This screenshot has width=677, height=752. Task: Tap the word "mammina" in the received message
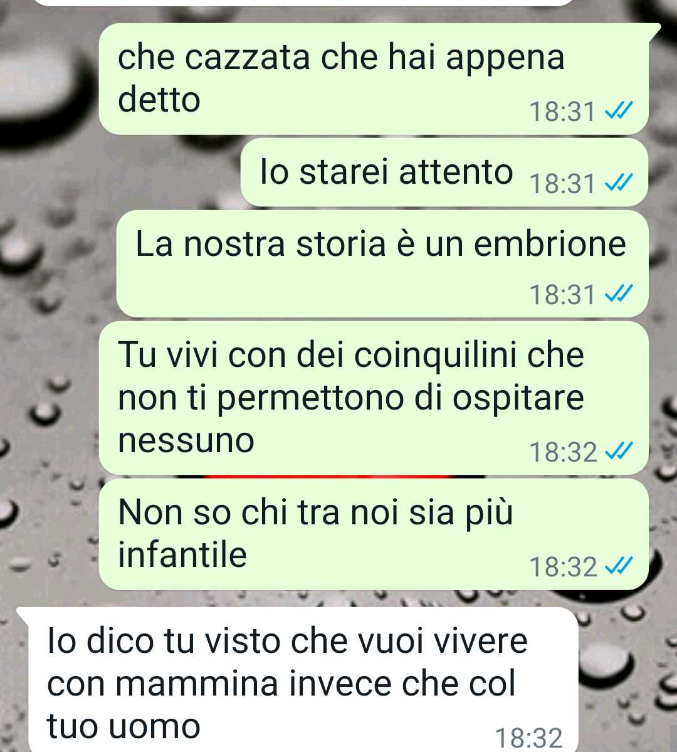pyautogui.click(x=197, y=684)
